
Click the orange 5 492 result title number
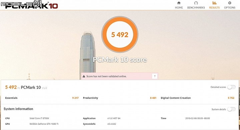(11, 87)
